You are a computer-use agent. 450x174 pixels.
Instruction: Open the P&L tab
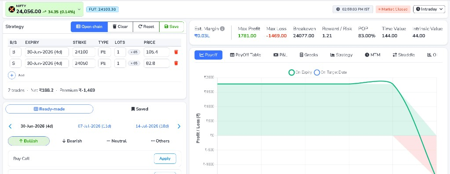(280, 55)
